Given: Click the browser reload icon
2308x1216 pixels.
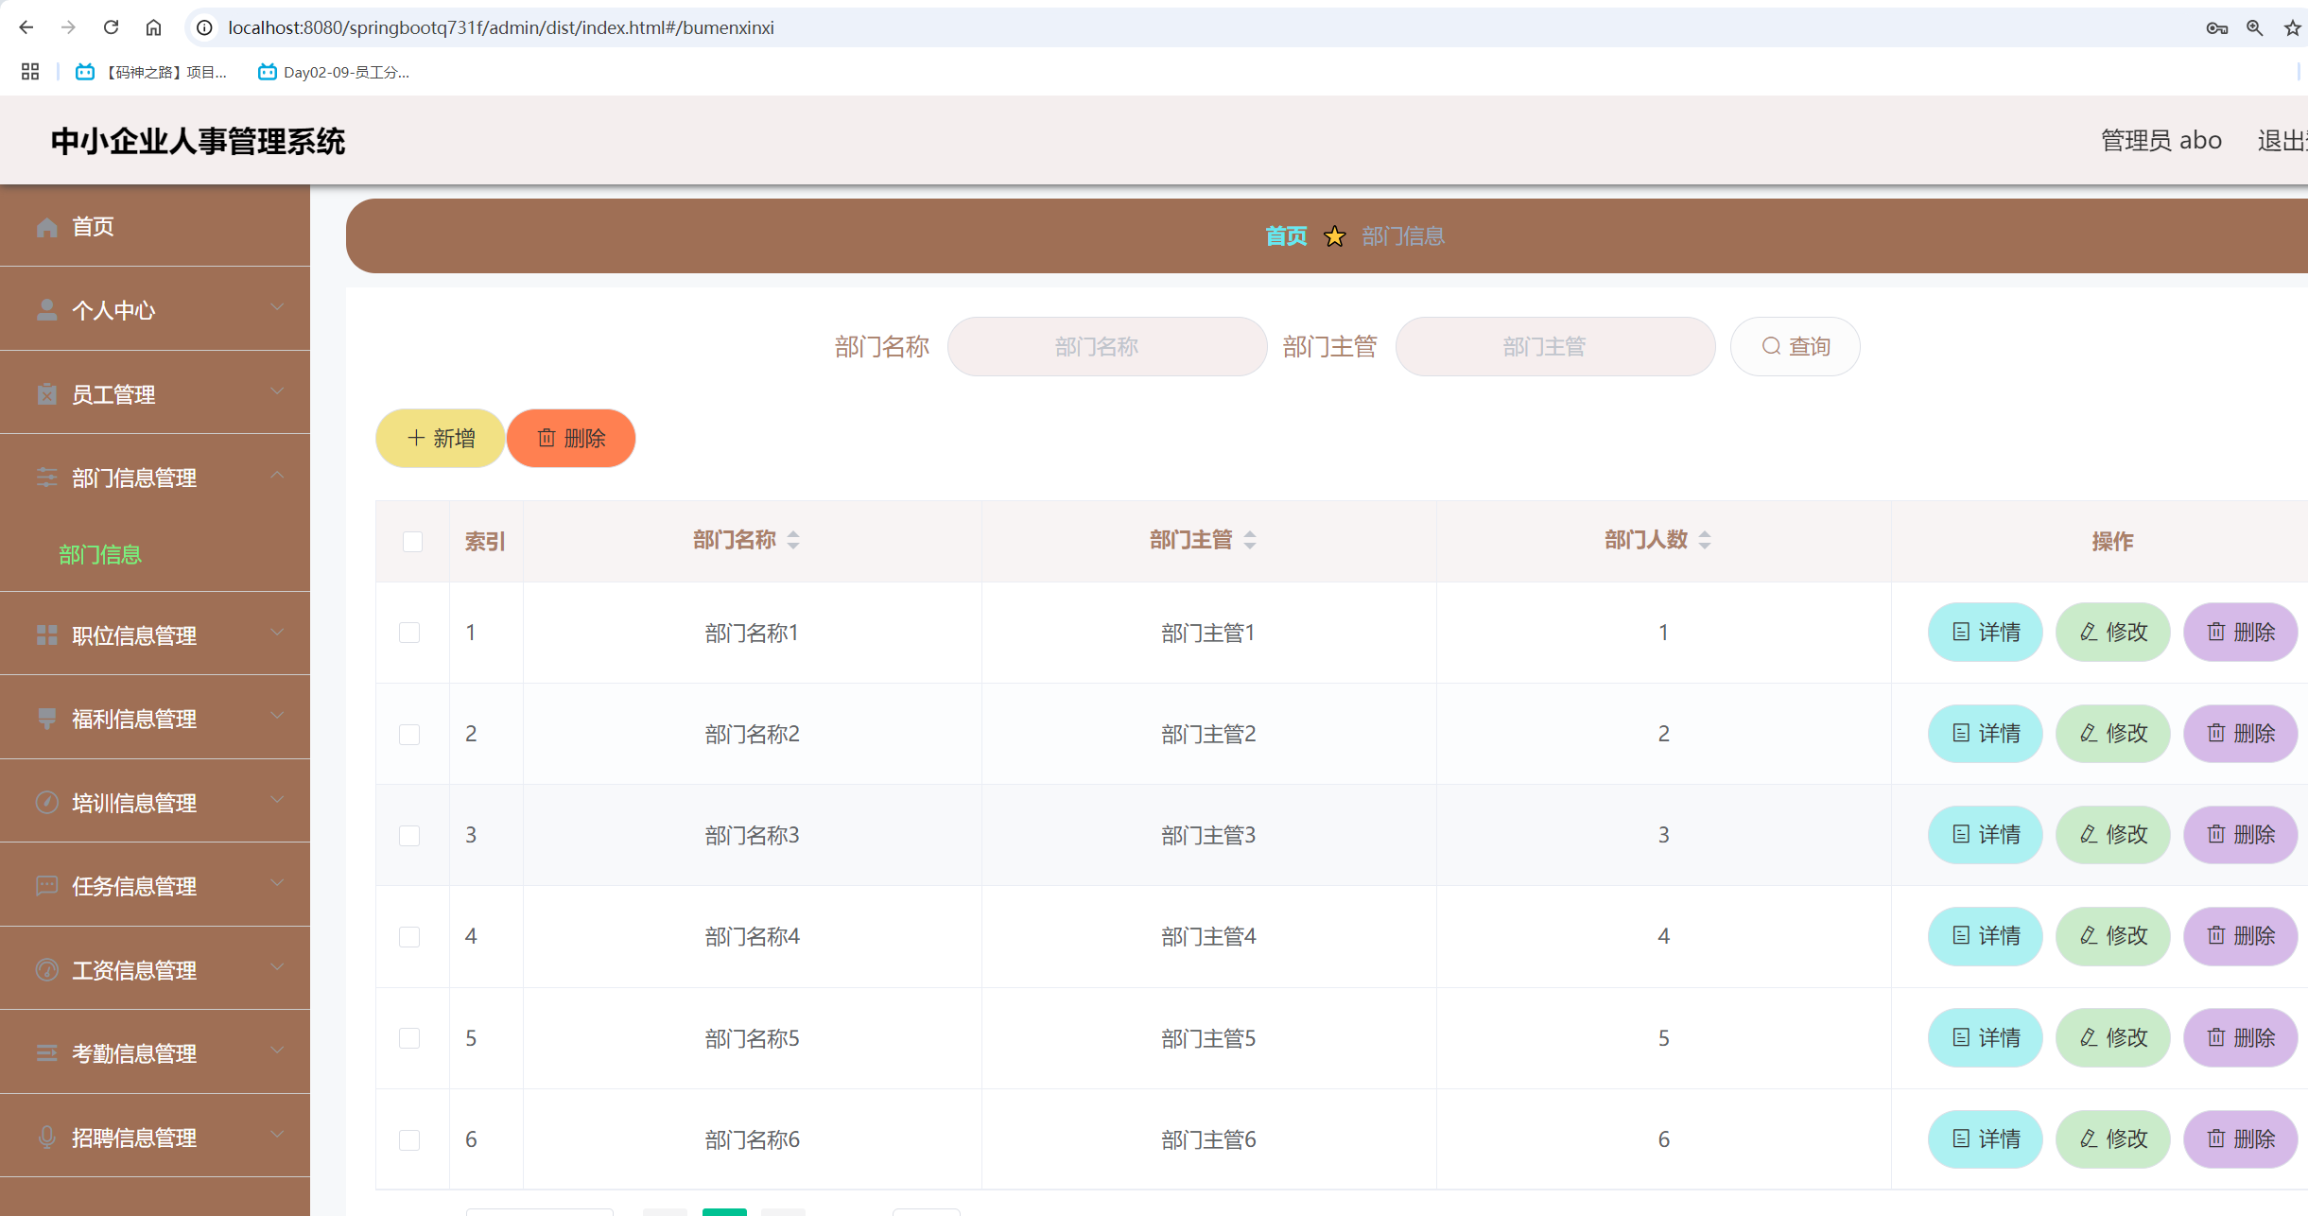Looking at the screenshot, I should point(112,27).
